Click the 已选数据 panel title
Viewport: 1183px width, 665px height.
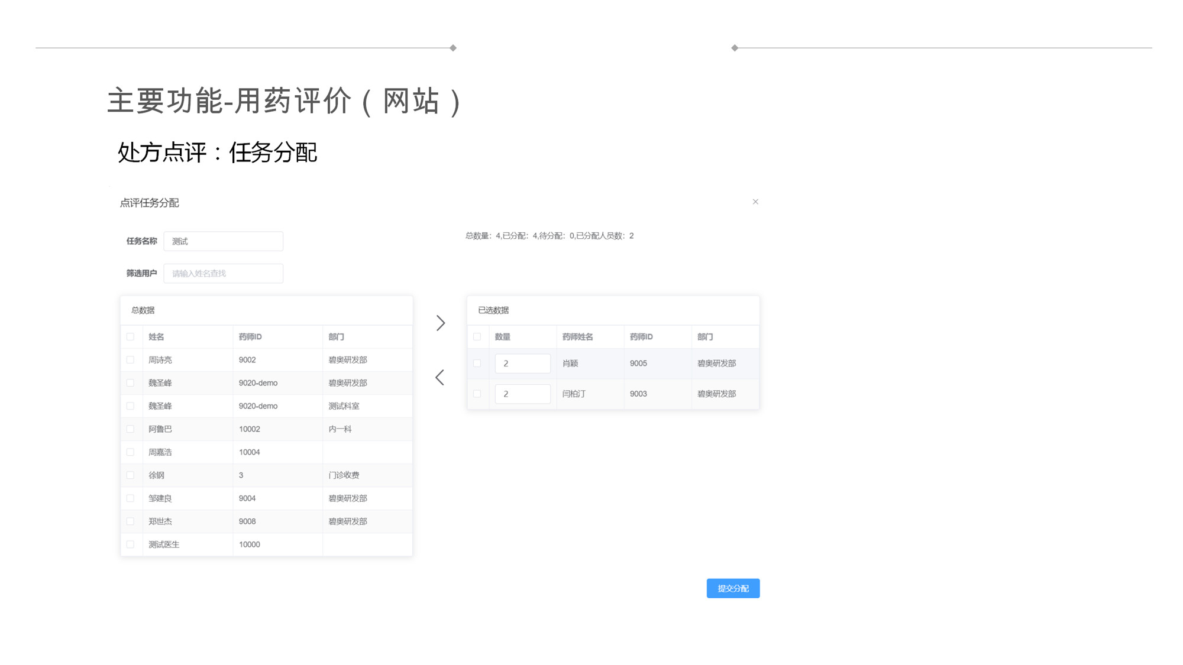pyautogui.click(x=493, y=310)
